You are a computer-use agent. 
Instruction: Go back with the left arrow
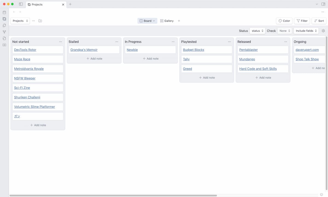(x=14, y=12)
